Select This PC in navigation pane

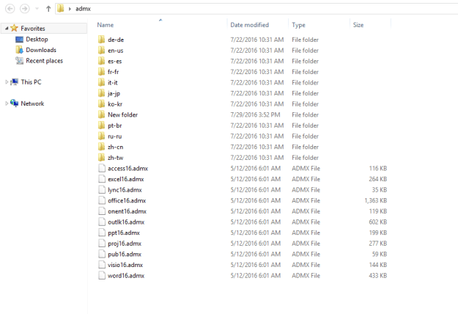click(x=31, y=82)
